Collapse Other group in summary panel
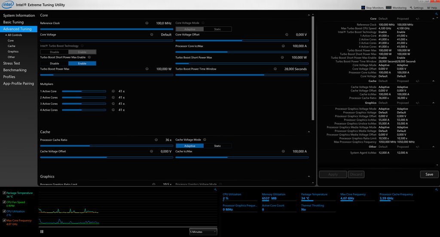Screen dimensions: 440x237 coord(433,147)
